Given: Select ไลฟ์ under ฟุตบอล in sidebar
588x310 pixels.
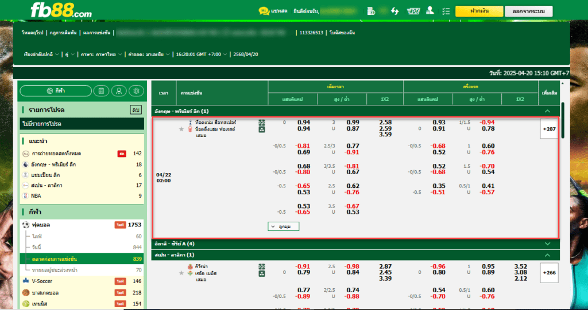Looking at the screenshot, I should [82, 236].
